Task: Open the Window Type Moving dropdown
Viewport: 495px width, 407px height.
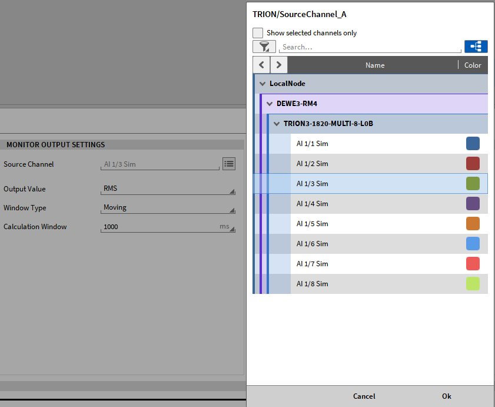Action: [168, 208]
